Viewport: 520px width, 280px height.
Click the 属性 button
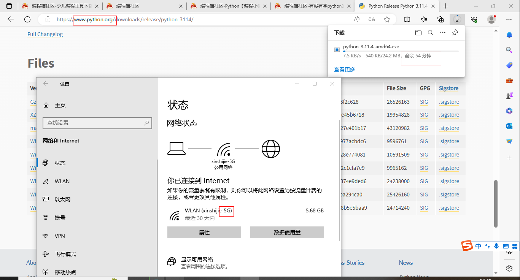coord(204,233)
